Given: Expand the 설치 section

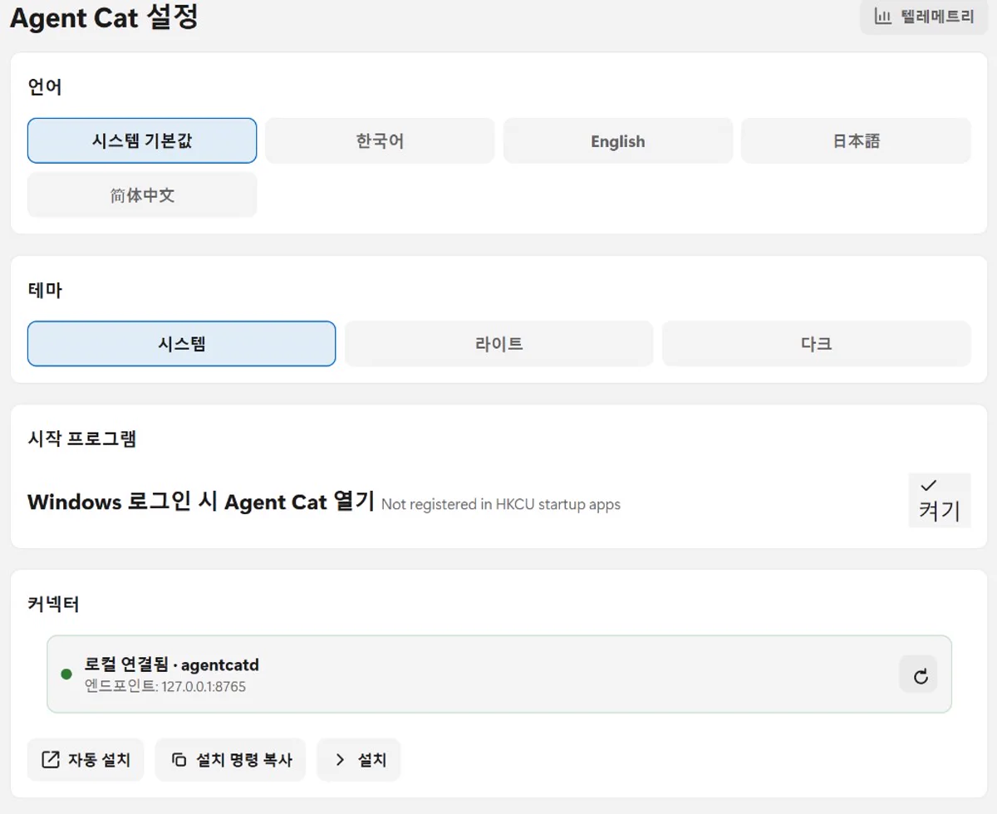Looking at the screenshot, I should [x=359, y=760].
